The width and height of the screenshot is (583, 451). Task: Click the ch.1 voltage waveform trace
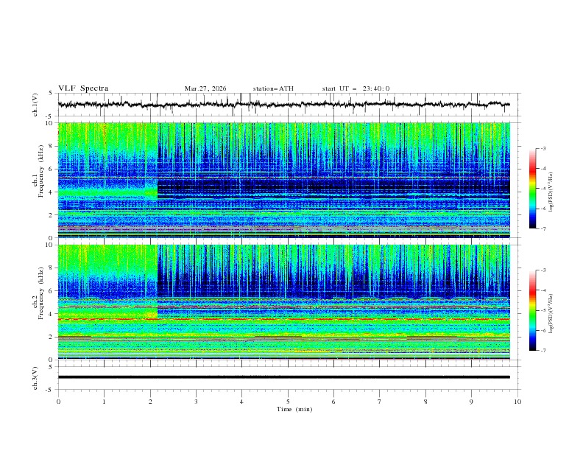(283, 105)
